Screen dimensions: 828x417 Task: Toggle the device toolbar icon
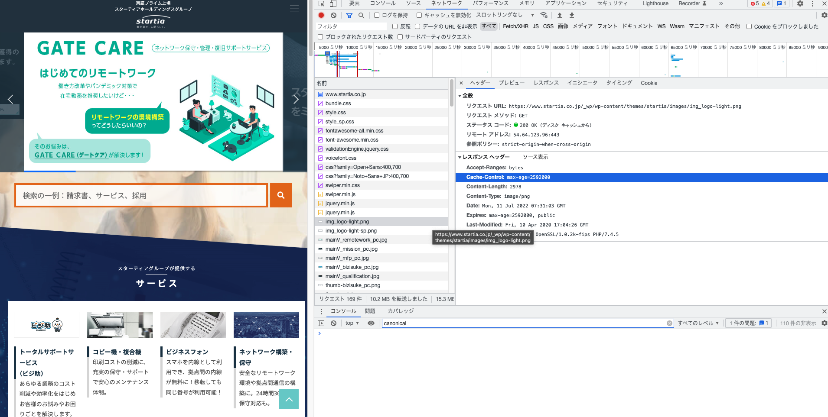(333, 3)
